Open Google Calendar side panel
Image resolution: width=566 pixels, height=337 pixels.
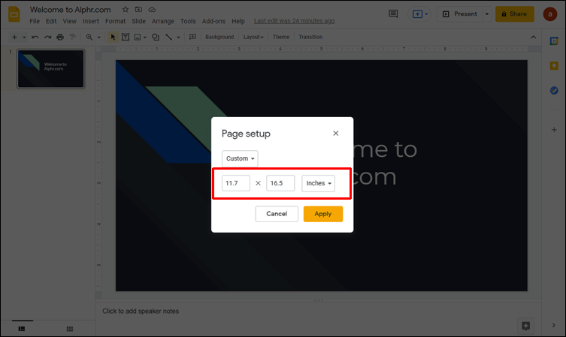(x=554, y=41)
